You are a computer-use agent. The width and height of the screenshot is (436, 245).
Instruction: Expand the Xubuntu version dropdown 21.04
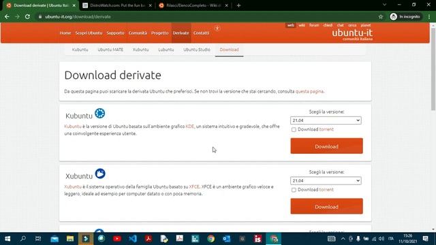326,180
